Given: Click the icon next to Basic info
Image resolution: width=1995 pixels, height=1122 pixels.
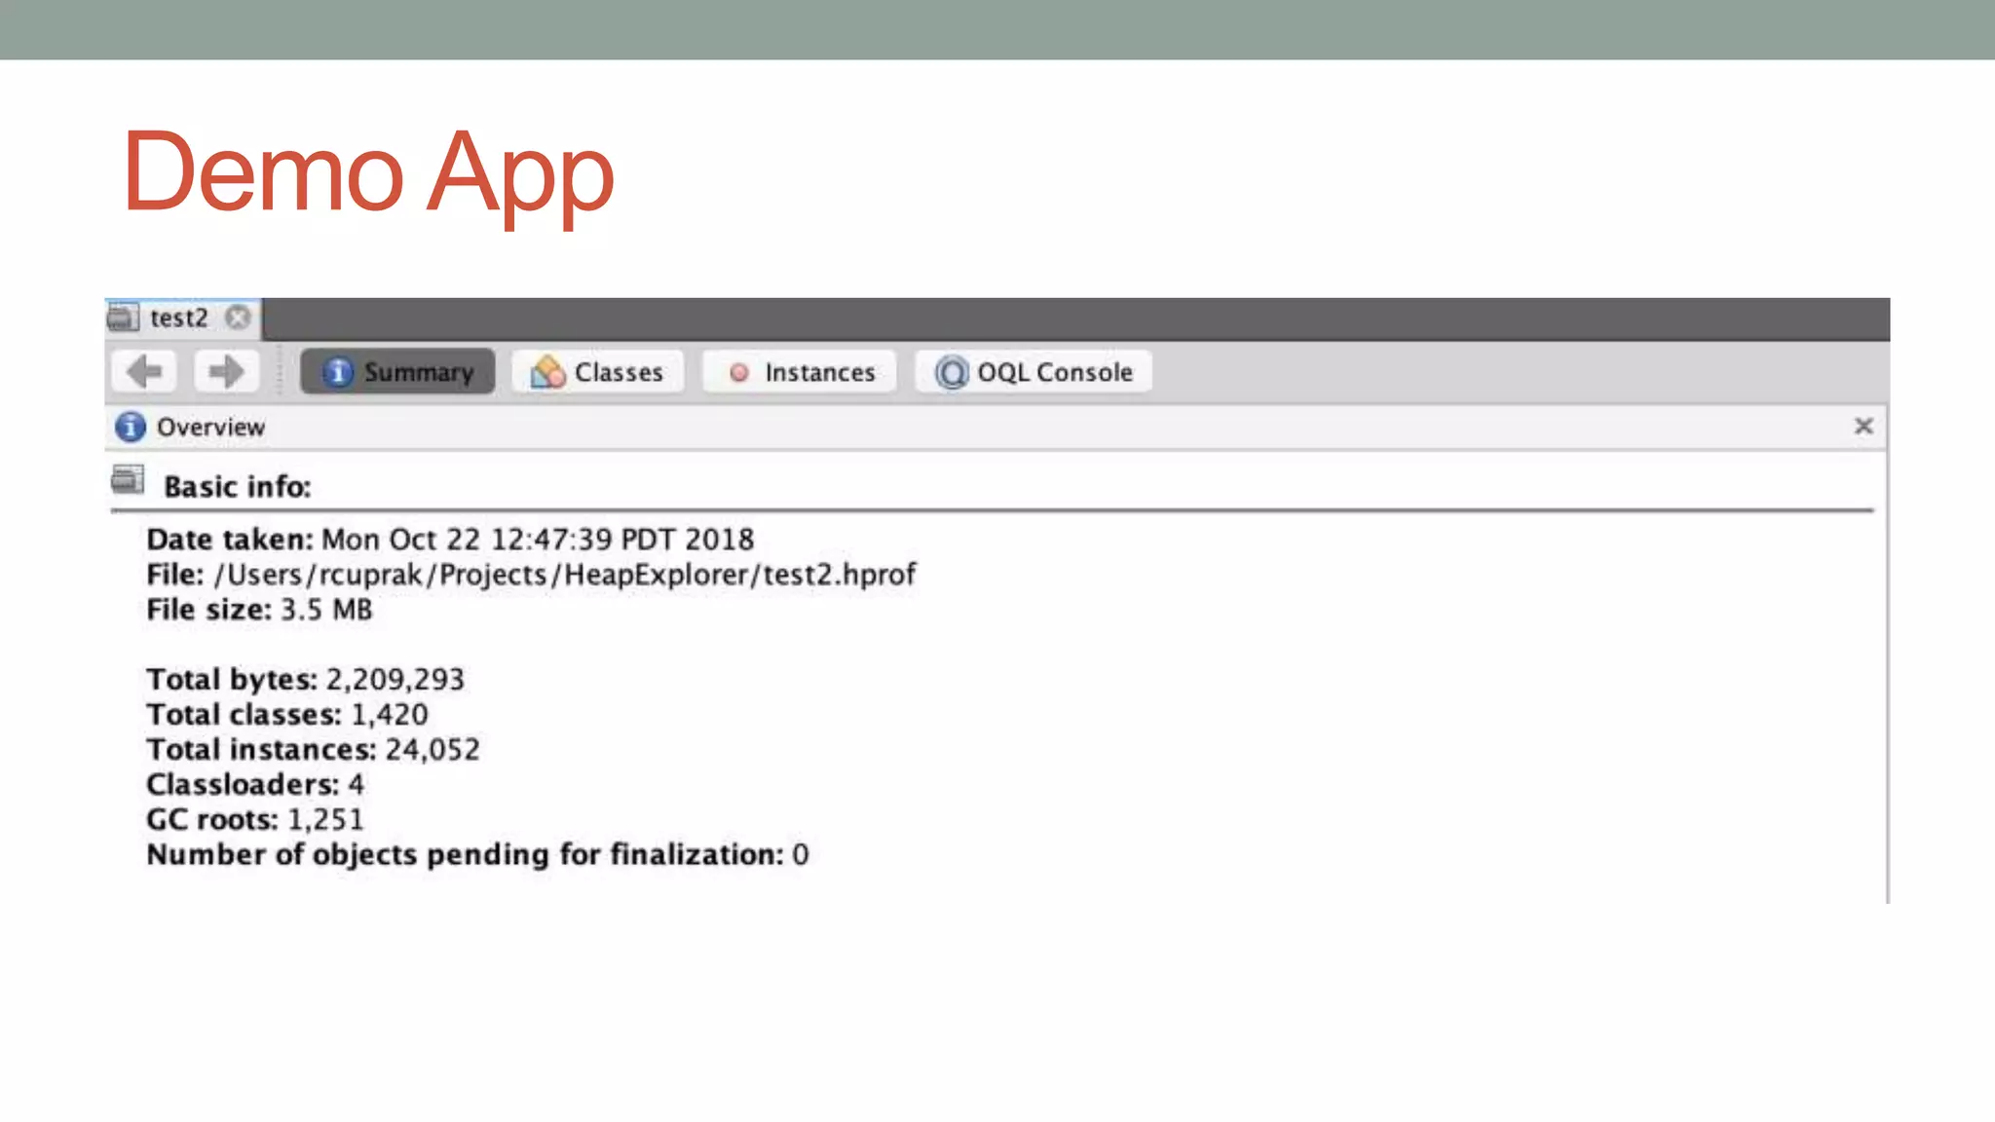Looking at the screenshot, I should point(128,480).
